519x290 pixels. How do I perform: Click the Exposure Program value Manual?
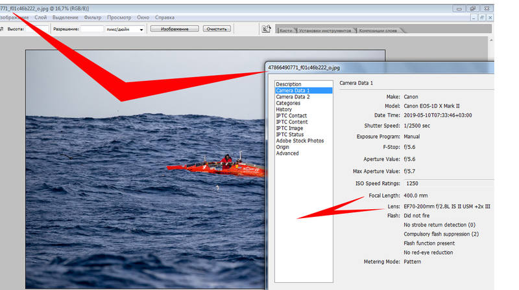point(412,137)
